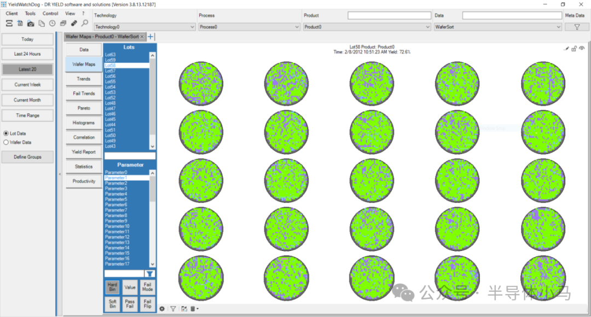Viewport: 591px width, 317px height.
Task: Take a snapshot with the camera icon
Action: click(31, 24)
